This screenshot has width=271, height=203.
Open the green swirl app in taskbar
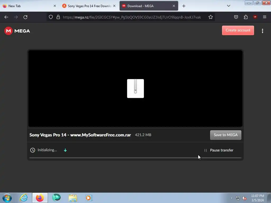pyautogui.click(x=56, y=198)
